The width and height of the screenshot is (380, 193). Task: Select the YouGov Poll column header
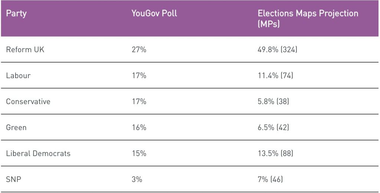click(154, 14)
